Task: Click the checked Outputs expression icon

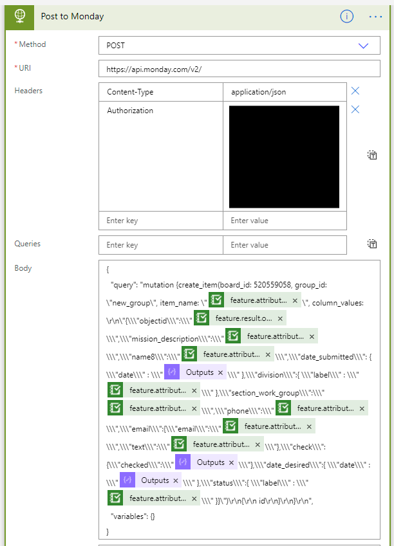Action: click(183, 462)
